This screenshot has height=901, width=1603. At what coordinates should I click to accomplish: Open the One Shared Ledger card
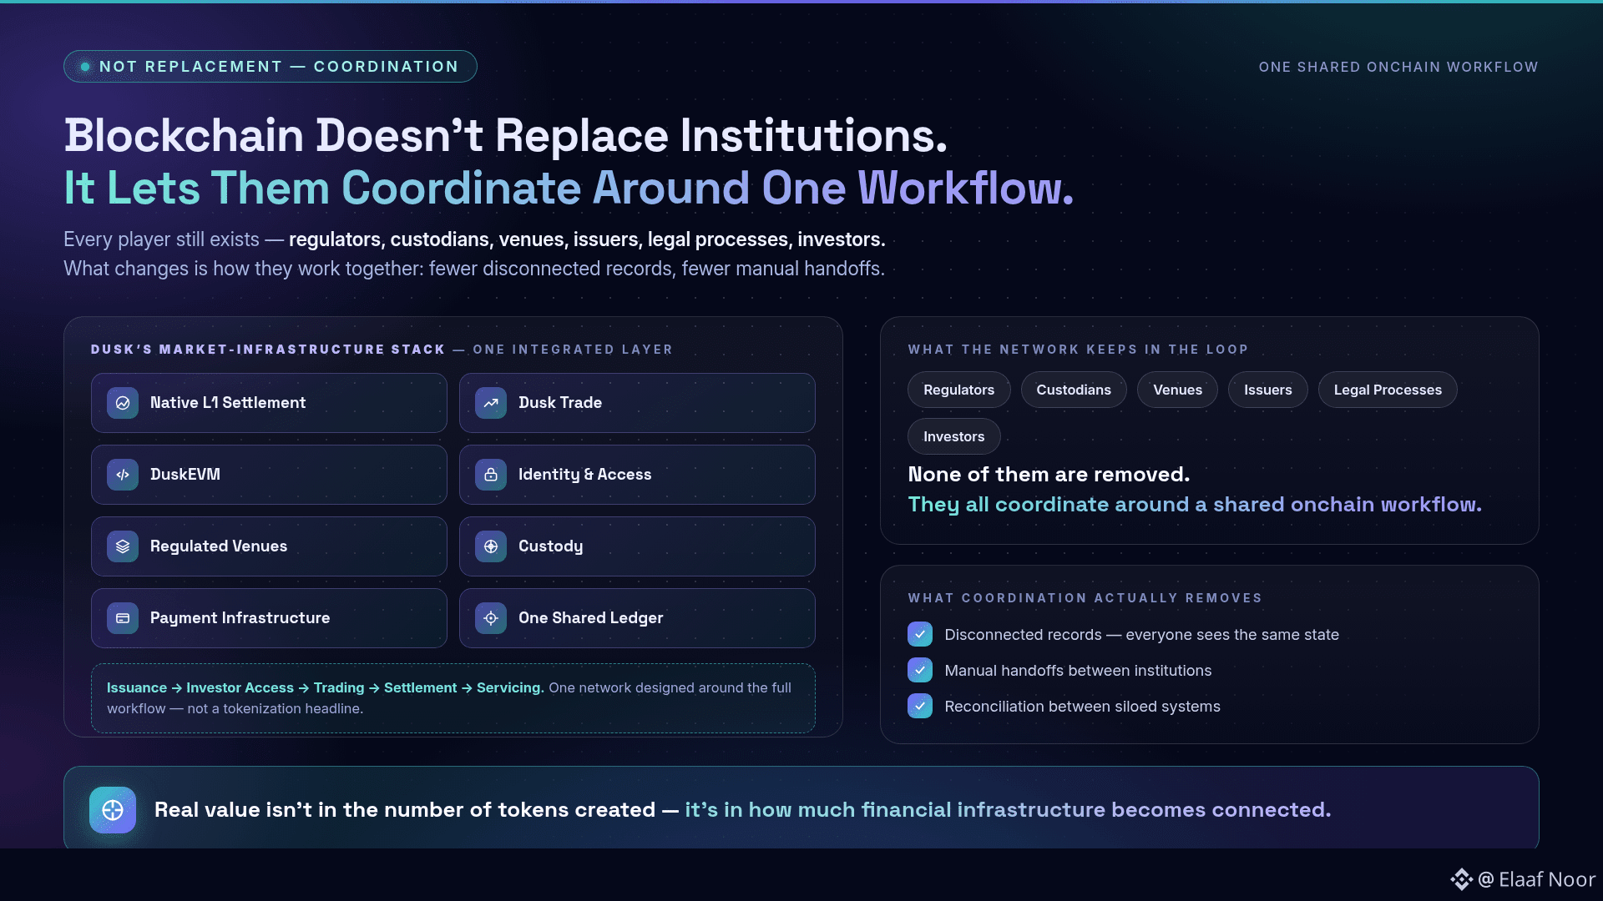(x=637, y=618)
